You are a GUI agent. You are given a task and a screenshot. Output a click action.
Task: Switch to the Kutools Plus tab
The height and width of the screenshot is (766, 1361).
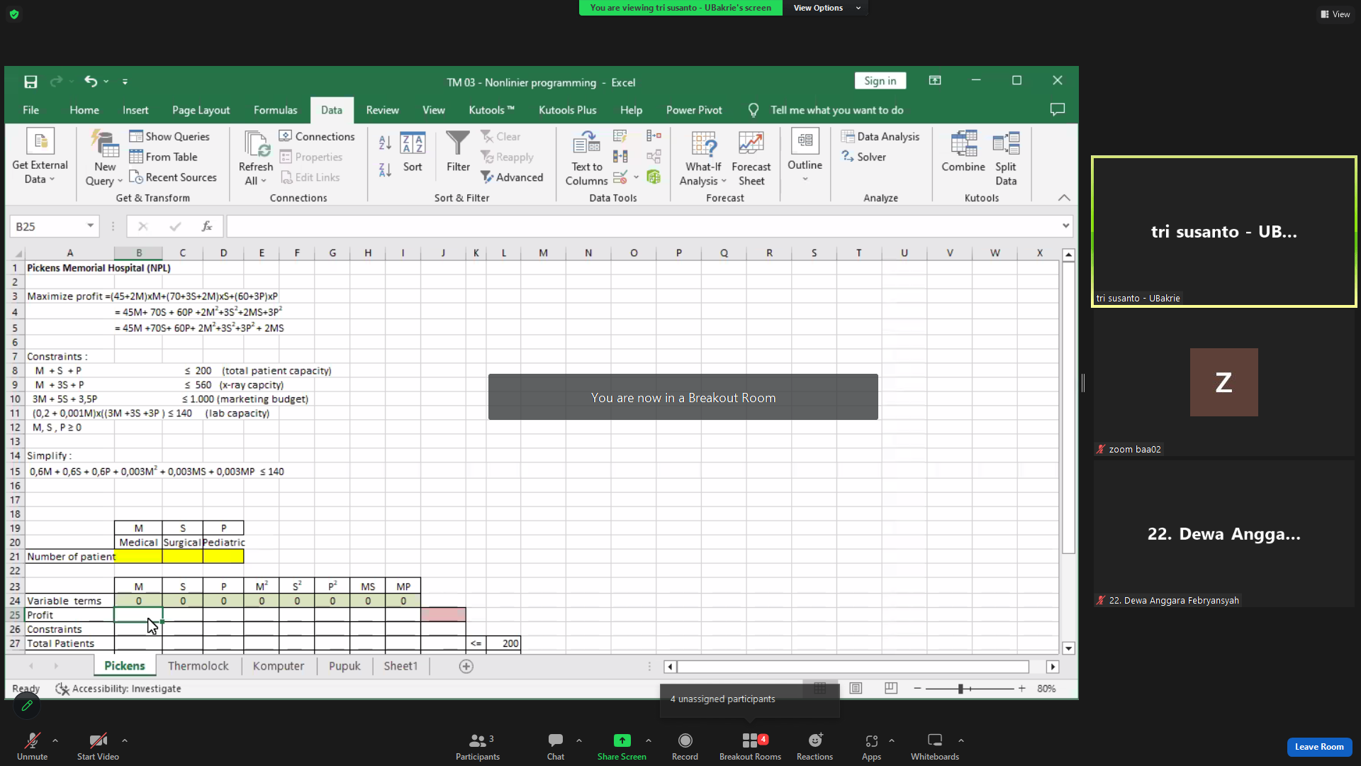click(567, 110)
